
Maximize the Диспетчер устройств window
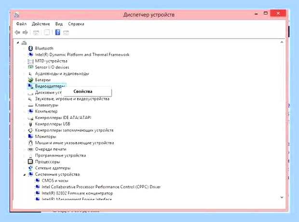[265, 13]
